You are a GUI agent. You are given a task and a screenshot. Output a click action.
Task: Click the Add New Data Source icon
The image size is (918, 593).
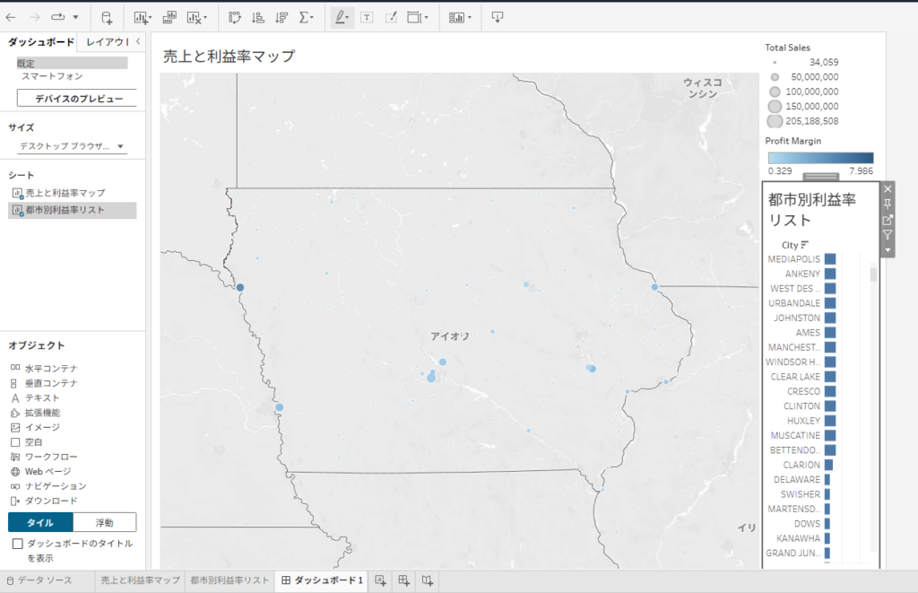107,17
